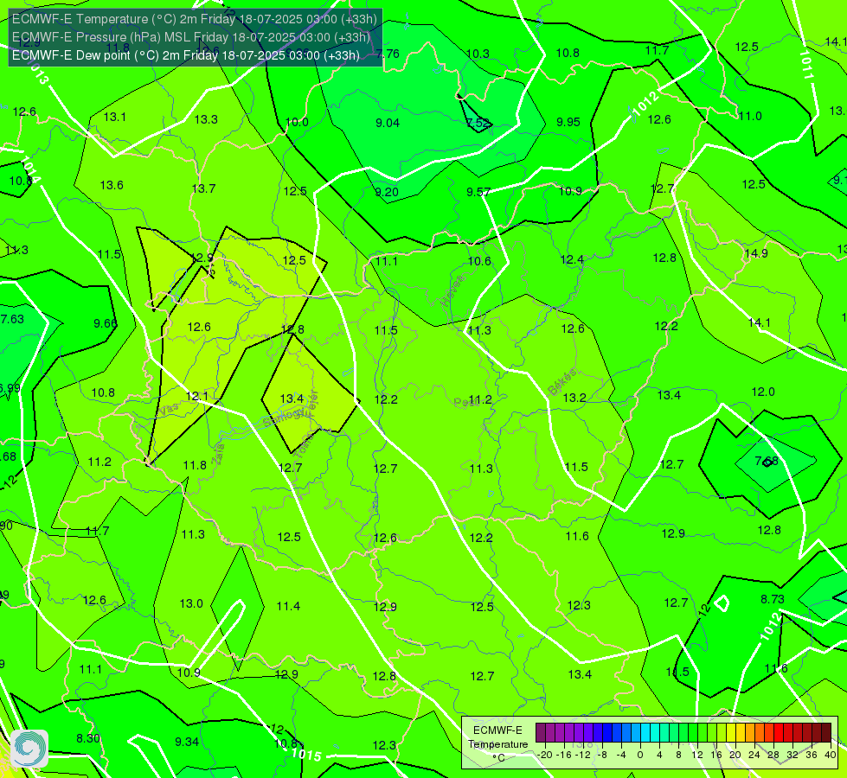
Task: Click the 10.3 value on the map
Action: pyautogui.click(x=478, y=54)
